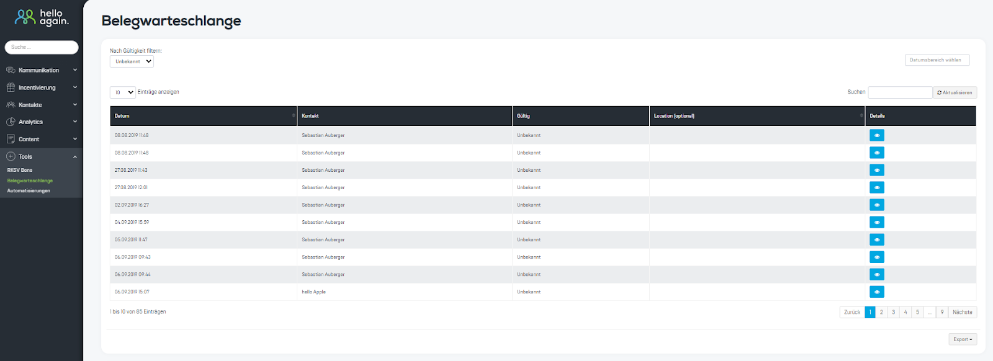Expand the Incentivierung menu chevron
Viewport: 993px width, 361px height.
pos(75,87)
